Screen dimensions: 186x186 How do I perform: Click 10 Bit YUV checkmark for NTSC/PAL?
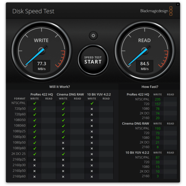tap(92, 103)
